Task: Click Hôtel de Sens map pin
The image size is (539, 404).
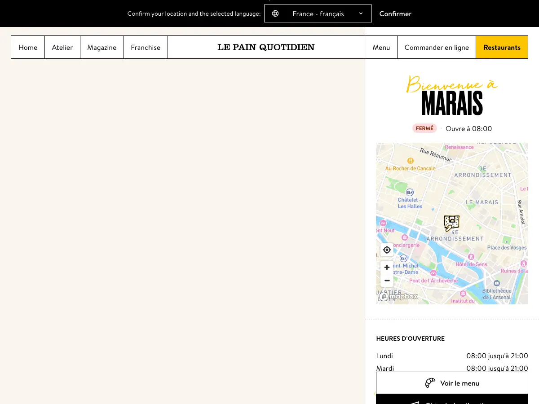Action: click(x=471, y=257)
